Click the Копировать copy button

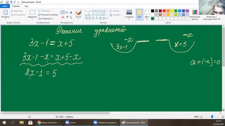18,15
